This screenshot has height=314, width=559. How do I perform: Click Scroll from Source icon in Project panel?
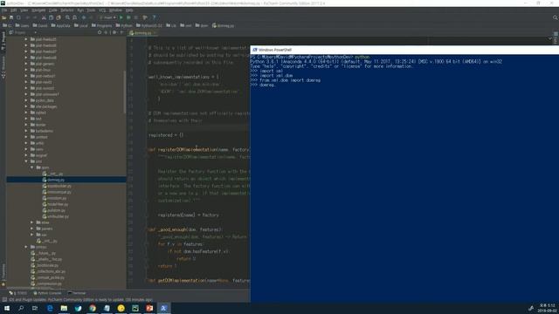(x=100, y=32)
